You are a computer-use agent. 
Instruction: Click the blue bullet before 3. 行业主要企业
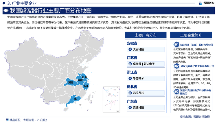4,3
